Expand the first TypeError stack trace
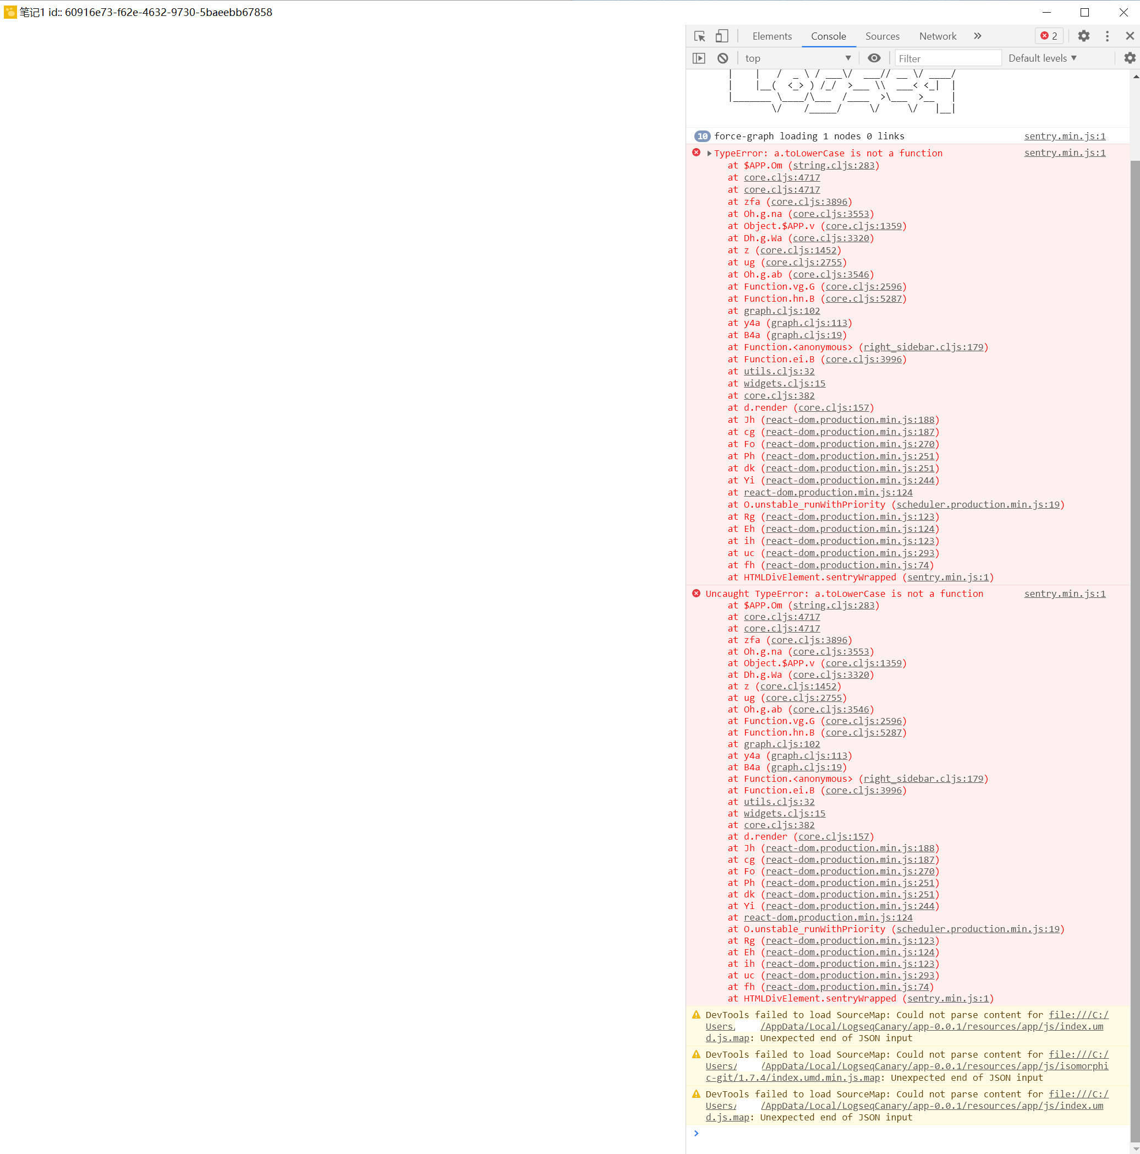The width and height of the screenshot is (1140, 1154). [x=709, y=154]
